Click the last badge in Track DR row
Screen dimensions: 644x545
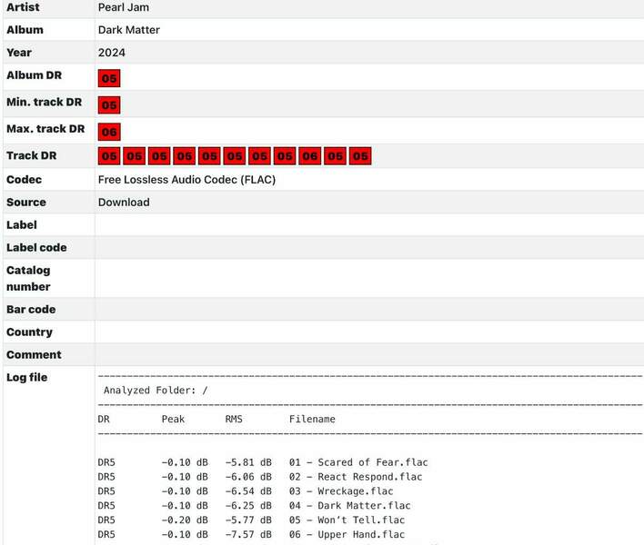[360, 156]
